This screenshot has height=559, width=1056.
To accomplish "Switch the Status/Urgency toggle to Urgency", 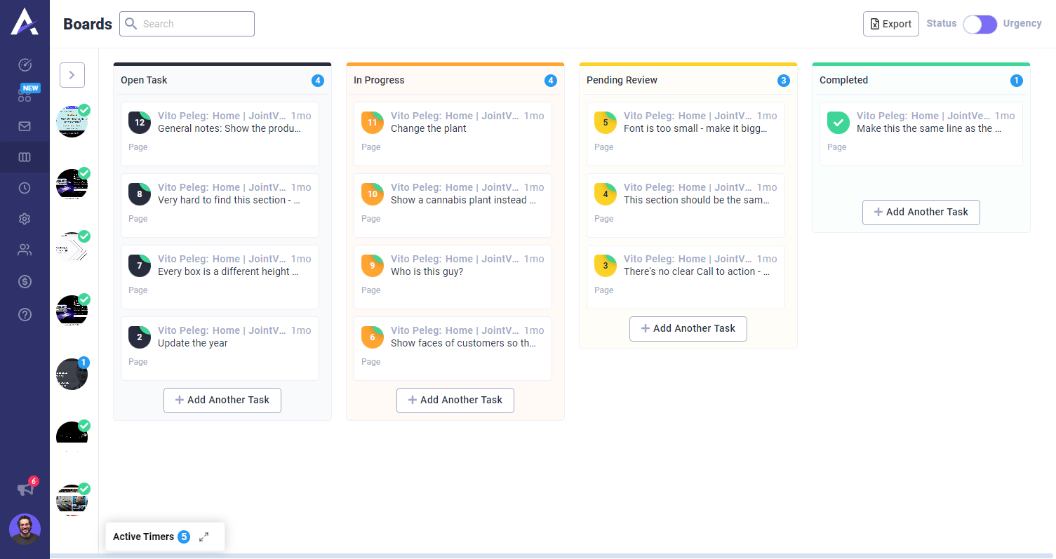I will [980, 24].
